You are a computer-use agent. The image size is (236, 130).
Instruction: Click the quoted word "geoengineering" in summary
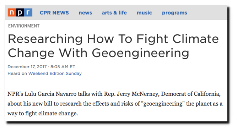pyautogui.click(x=163, y=104)
